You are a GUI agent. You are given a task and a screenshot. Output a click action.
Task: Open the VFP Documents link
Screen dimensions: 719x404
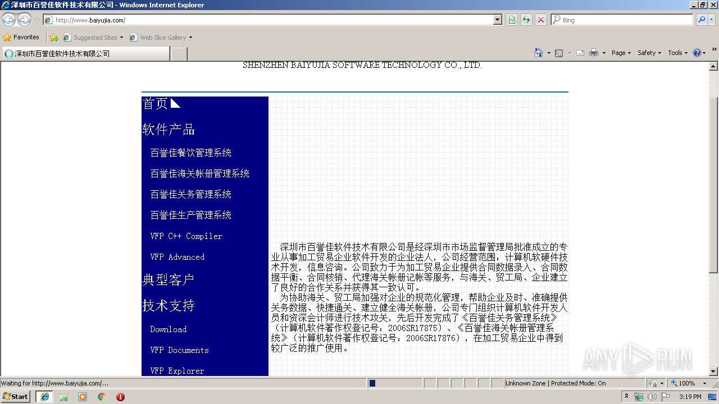click(180, 350)
